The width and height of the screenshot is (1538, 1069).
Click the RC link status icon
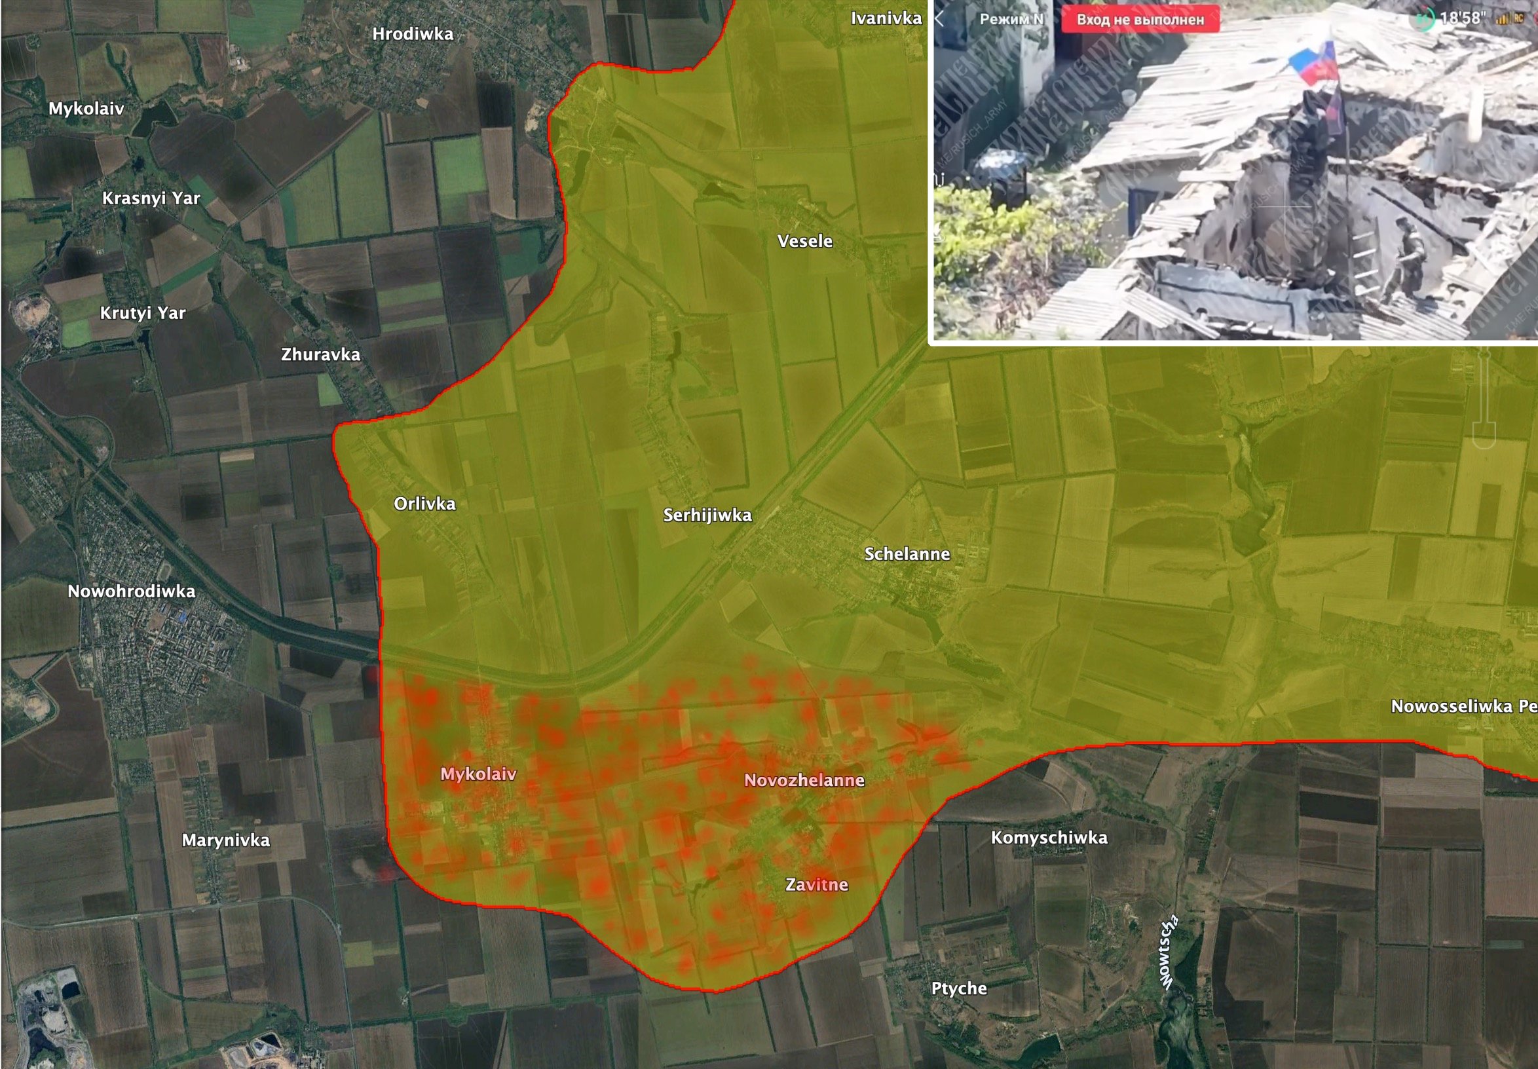1519,19
